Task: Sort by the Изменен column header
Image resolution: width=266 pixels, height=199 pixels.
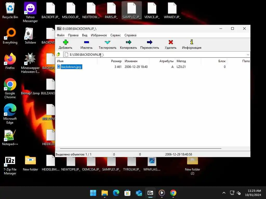Action: pyautogui.click(x=136, y=61)
